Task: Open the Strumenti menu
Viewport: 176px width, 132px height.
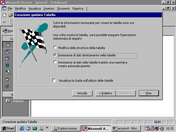Action: pos(63,9)
